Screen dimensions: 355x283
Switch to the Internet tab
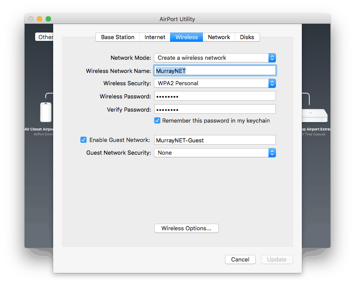pos(155,37)
